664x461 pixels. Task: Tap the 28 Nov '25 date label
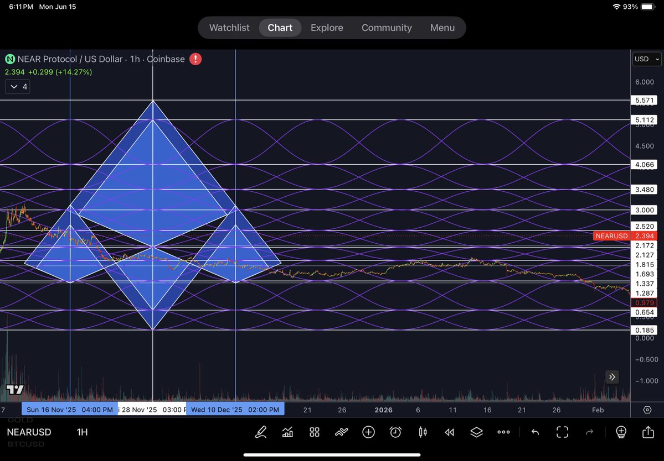point(152,410)
